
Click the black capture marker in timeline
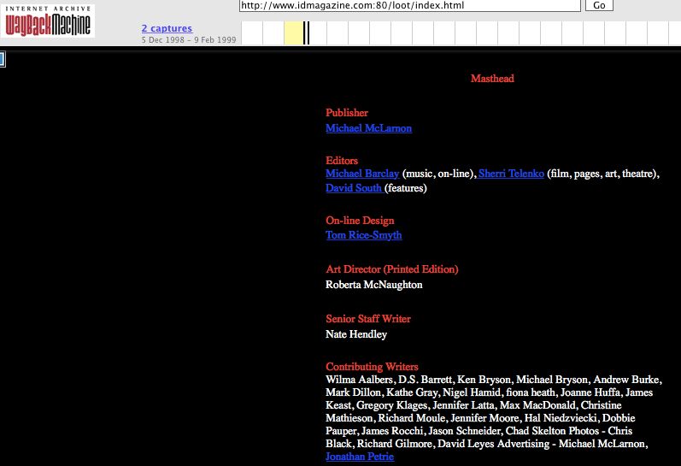pyautogui.click(x=306, y=32)
